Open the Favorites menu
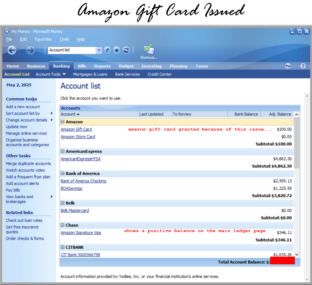312x285 pixels. (43, 39)
